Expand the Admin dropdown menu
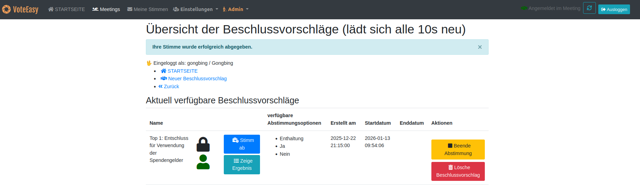This screenshot has width=640, height=185. 236,9
